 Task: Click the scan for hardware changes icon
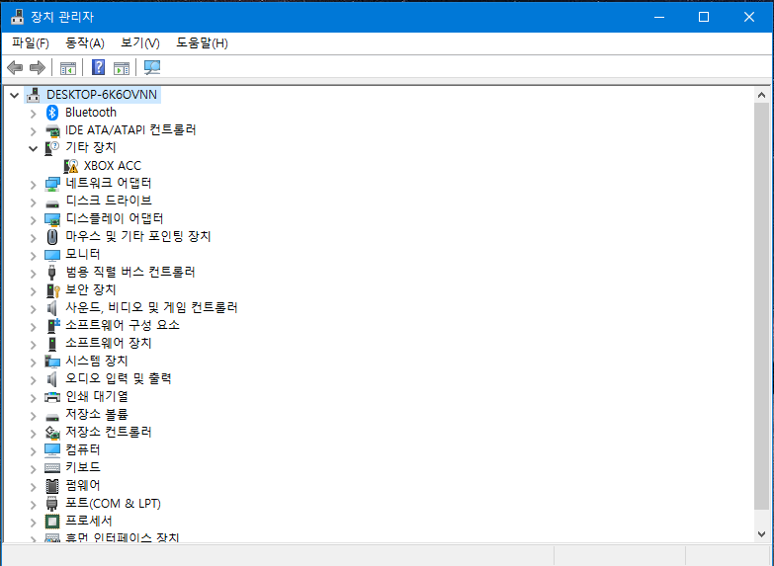(x=152, y=67)
